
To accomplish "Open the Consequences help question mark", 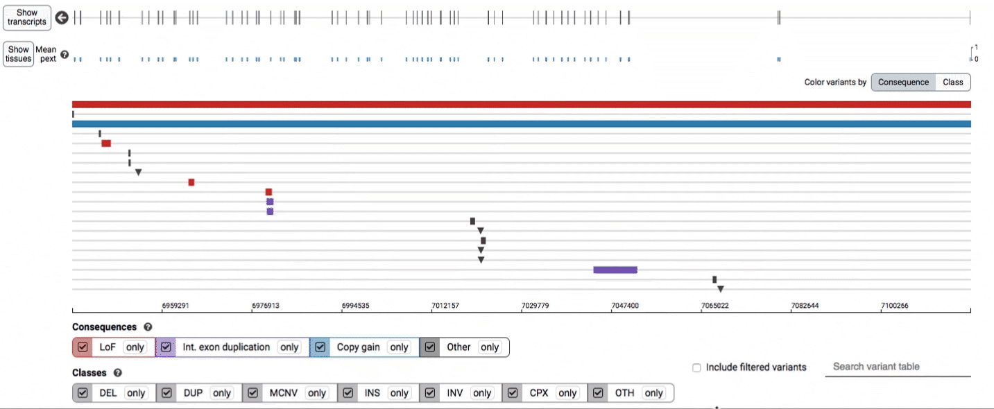I will click(148, 327).
